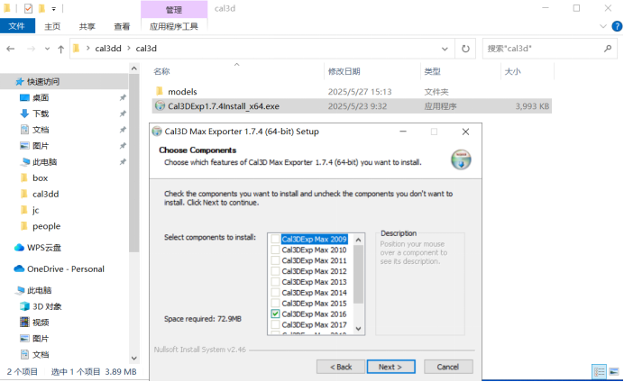Close the Cal3D Max Exporter setup dialog
The width and height of the screenshot is (624, 382).
(465, 132)
